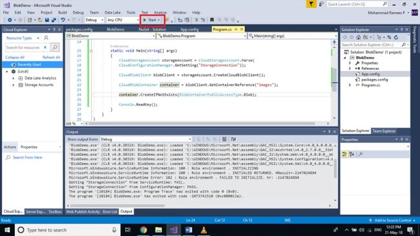Expand the Data Lake Analytics node

14,78
